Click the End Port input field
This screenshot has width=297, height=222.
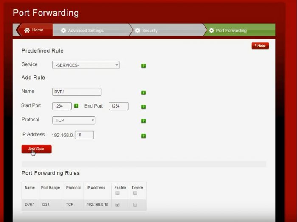tap(118, 106)
